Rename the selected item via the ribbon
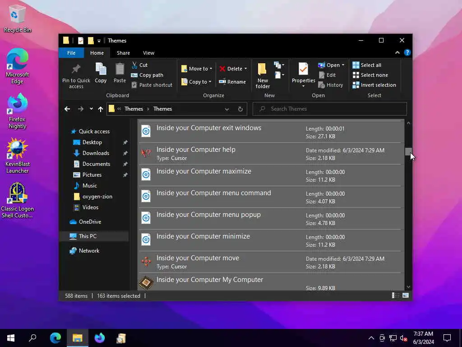This screenshot has height=347, width=462. point(232,82)
